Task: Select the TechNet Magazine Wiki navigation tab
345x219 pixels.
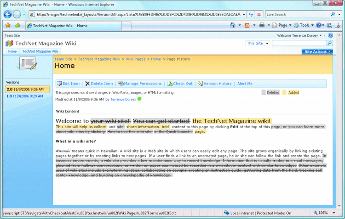Action: tap(40, 51)
